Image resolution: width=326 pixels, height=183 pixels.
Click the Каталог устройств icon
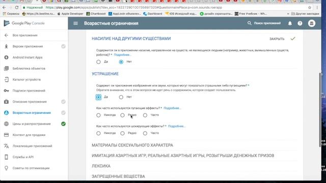coord(6,79)
